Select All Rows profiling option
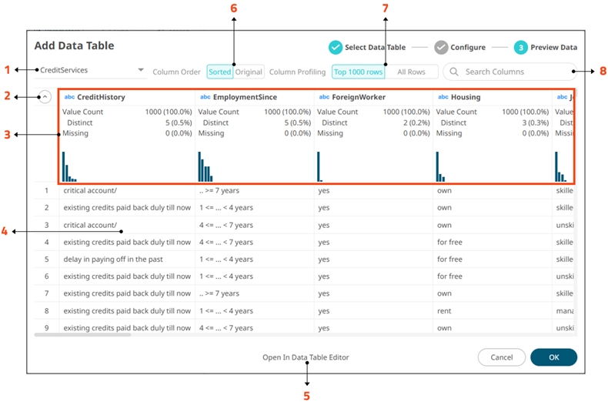The image size is (608, 402). click(411, 72)
